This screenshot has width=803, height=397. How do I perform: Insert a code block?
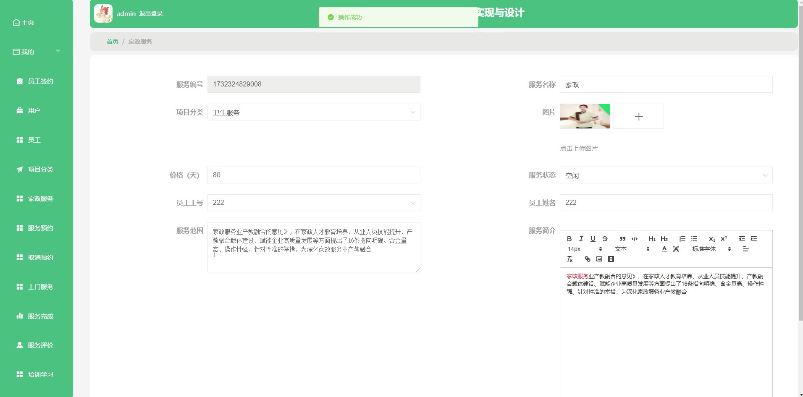pos(634,239)
